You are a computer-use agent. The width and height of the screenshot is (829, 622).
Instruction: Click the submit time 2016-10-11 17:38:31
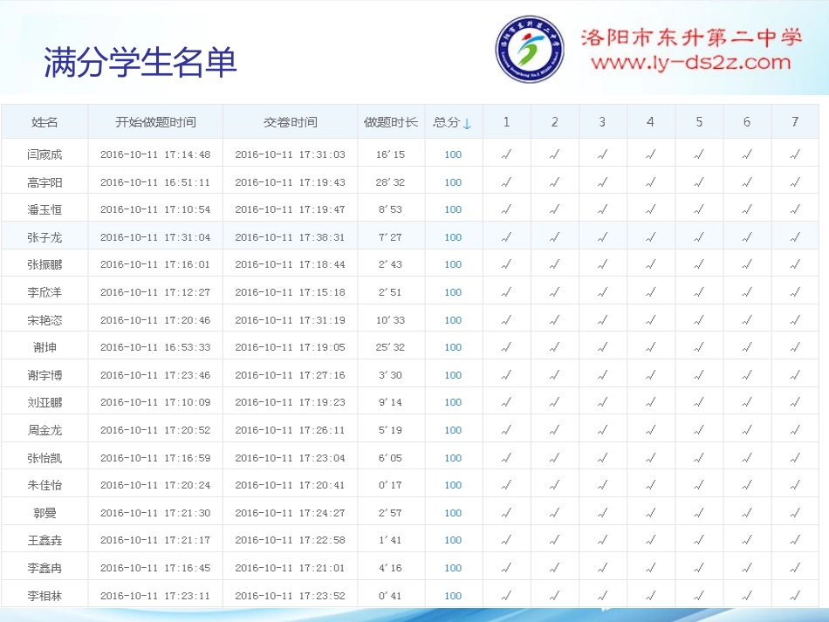tap(291, 237)
